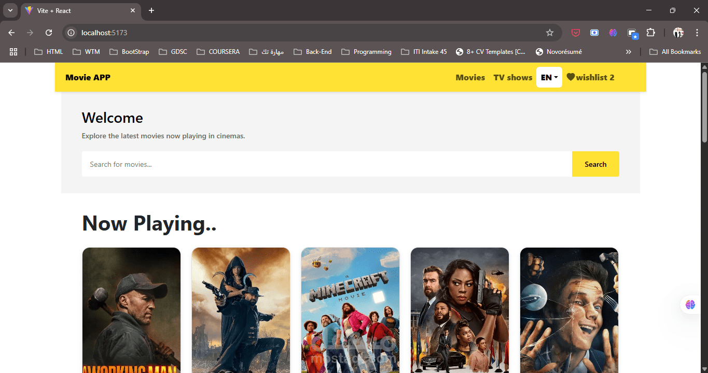Open the extension icon with the blue star badge
This screenshot has height=373, width=708.
pos(632,34)
